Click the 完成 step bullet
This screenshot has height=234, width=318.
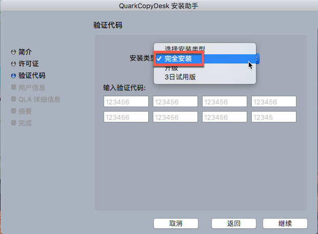(x=13, y=123)
